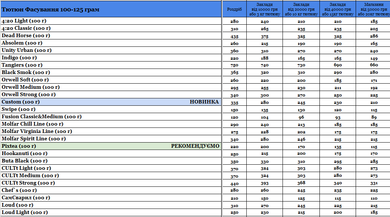Select the НОВИНКА label in Custom row
The image size is (390, 217).
(204, 102)
